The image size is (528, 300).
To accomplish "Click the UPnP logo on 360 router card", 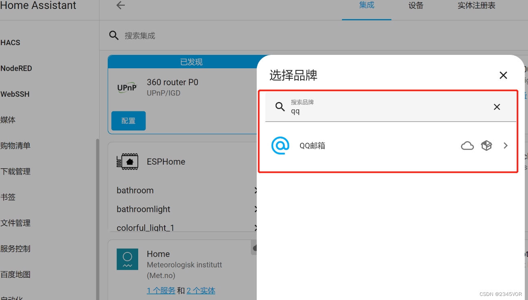I will tap(127, 87).
